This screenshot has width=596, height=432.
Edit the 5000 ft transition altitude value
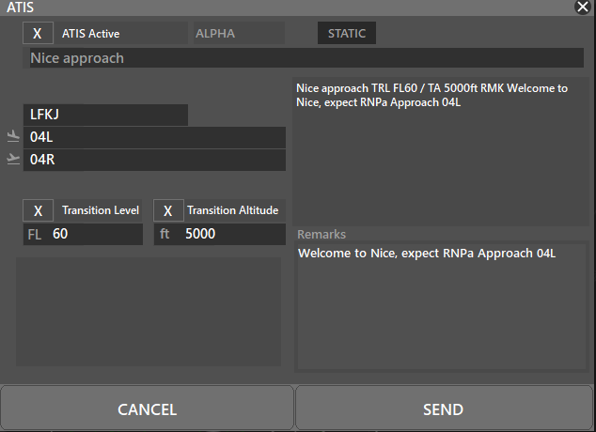coord(220,234)
